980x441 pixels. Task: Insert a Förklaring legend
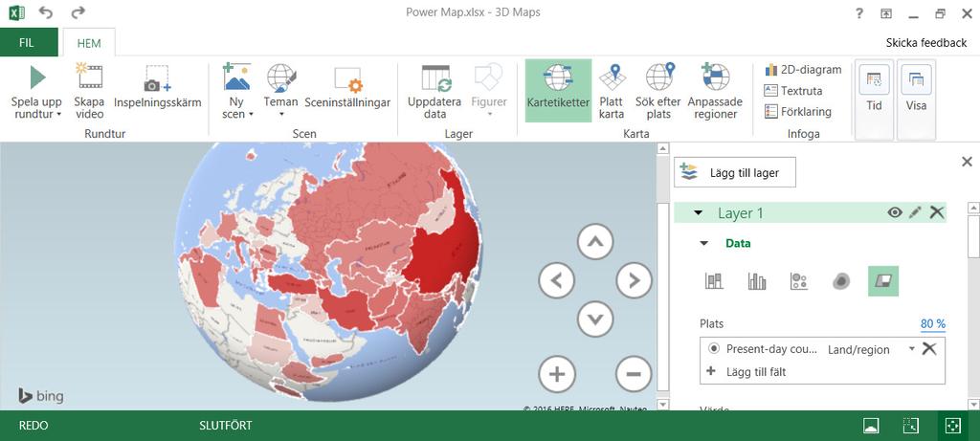798,112
